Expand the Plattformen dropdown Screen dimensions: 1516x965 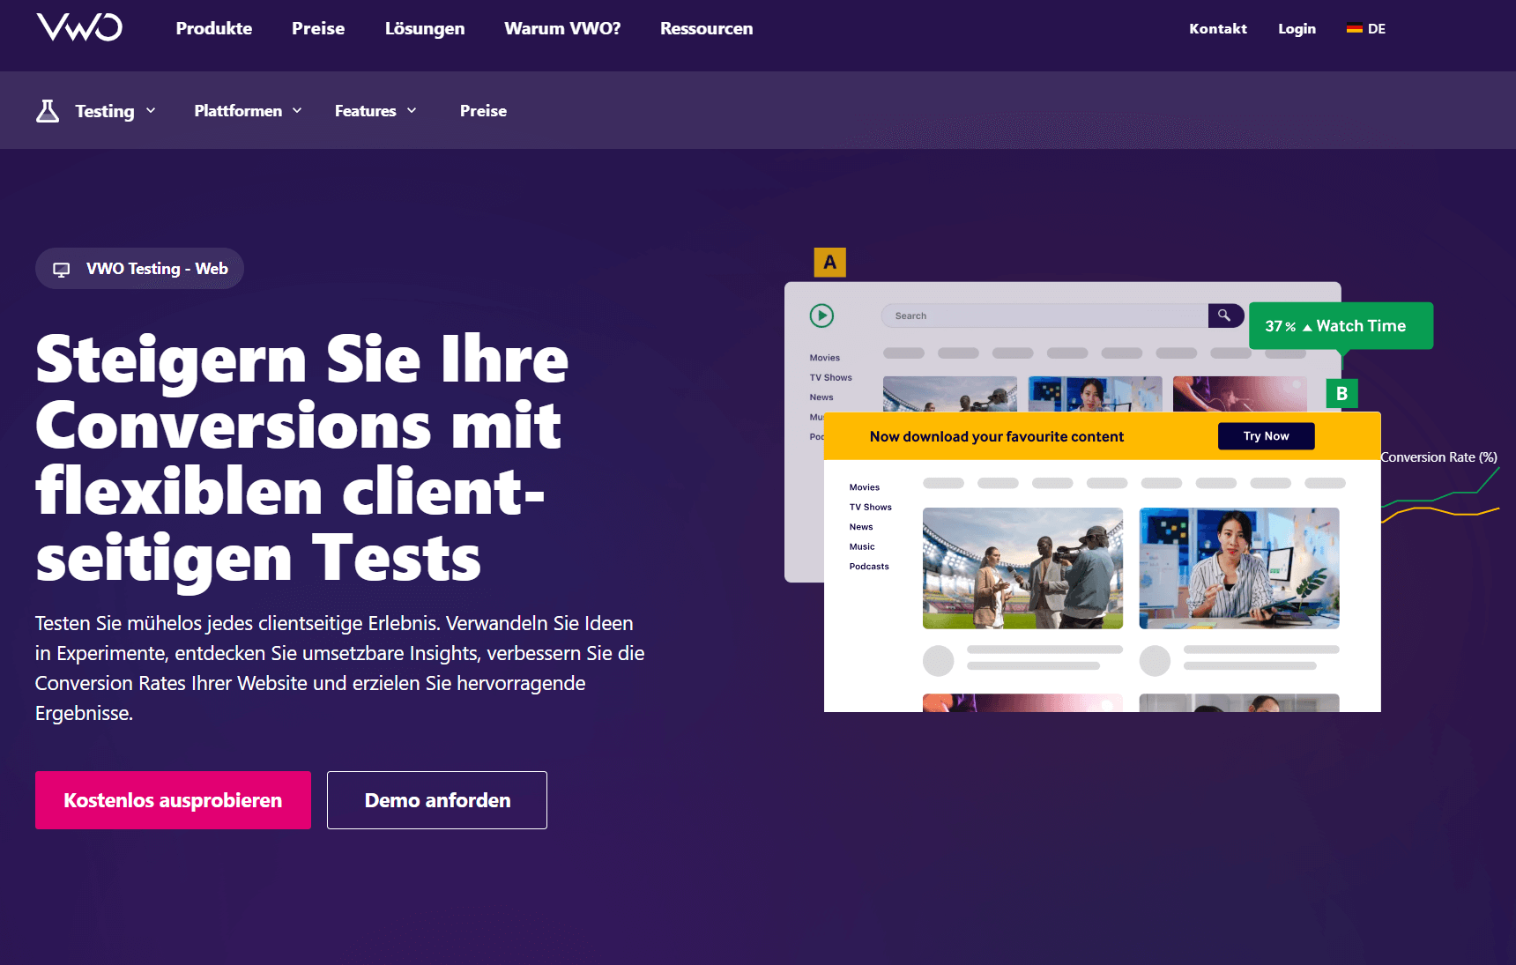tap(248, 110)
